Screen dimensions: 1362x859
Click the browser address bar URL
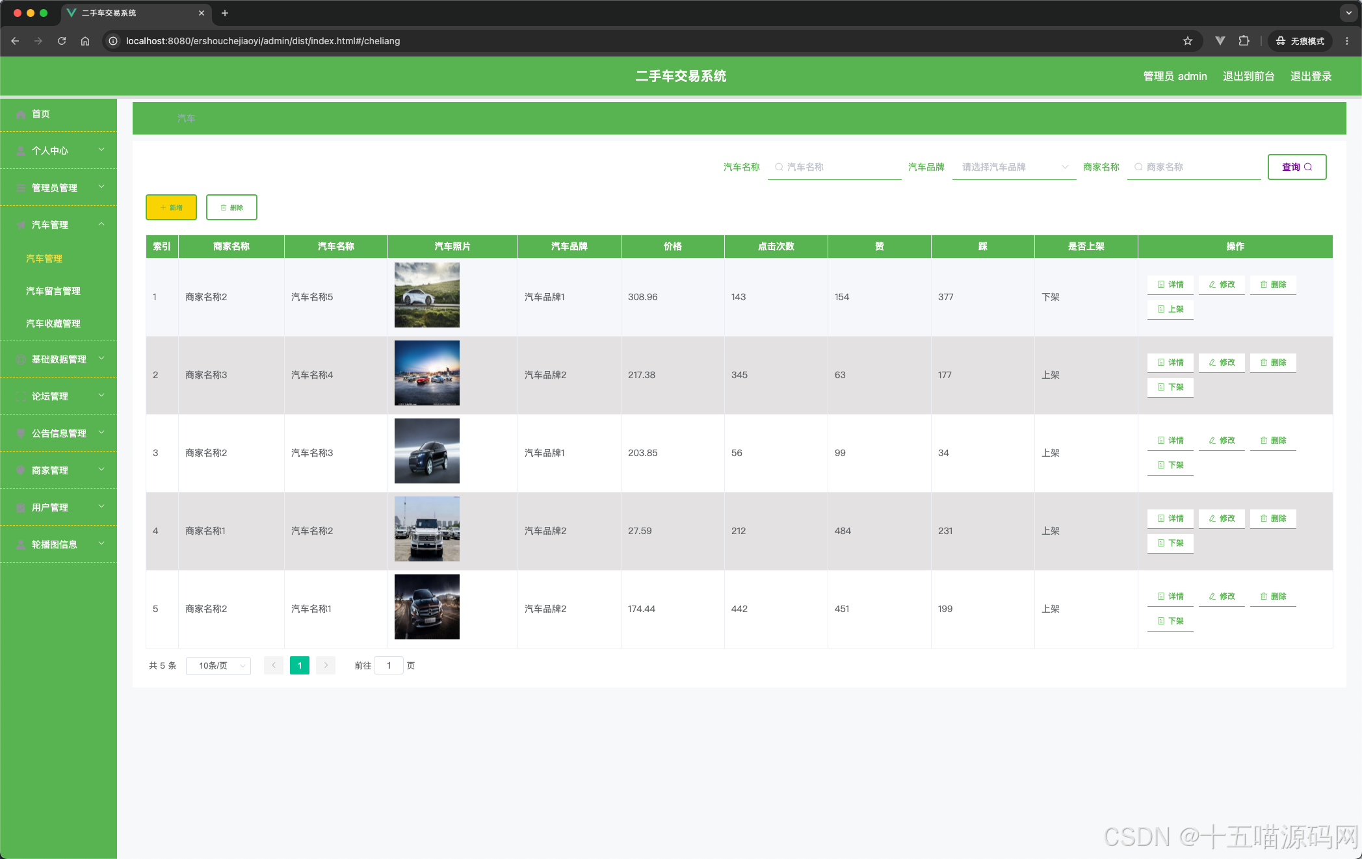(263, 41)
